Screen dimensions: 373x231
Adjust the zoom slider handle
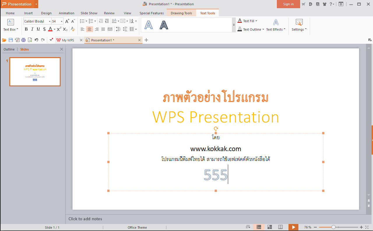click(x=333, y=227)
